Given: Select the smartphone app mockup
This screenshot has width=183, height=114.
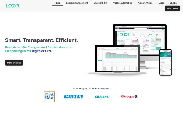Looking at the screenshot, I should pos(166,62).
